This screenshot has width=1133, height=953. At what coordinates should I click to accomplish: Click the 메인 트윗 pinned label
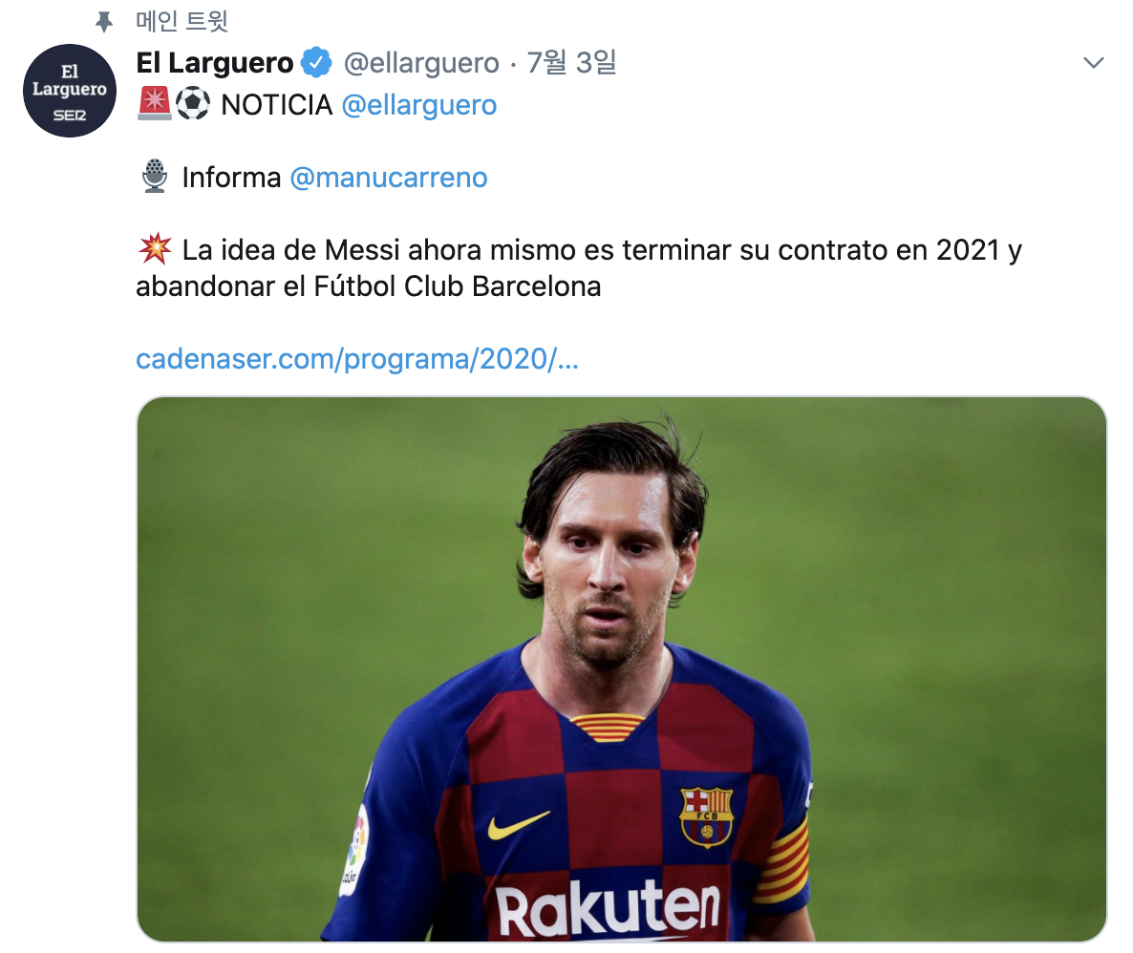(x=182, y=21)
